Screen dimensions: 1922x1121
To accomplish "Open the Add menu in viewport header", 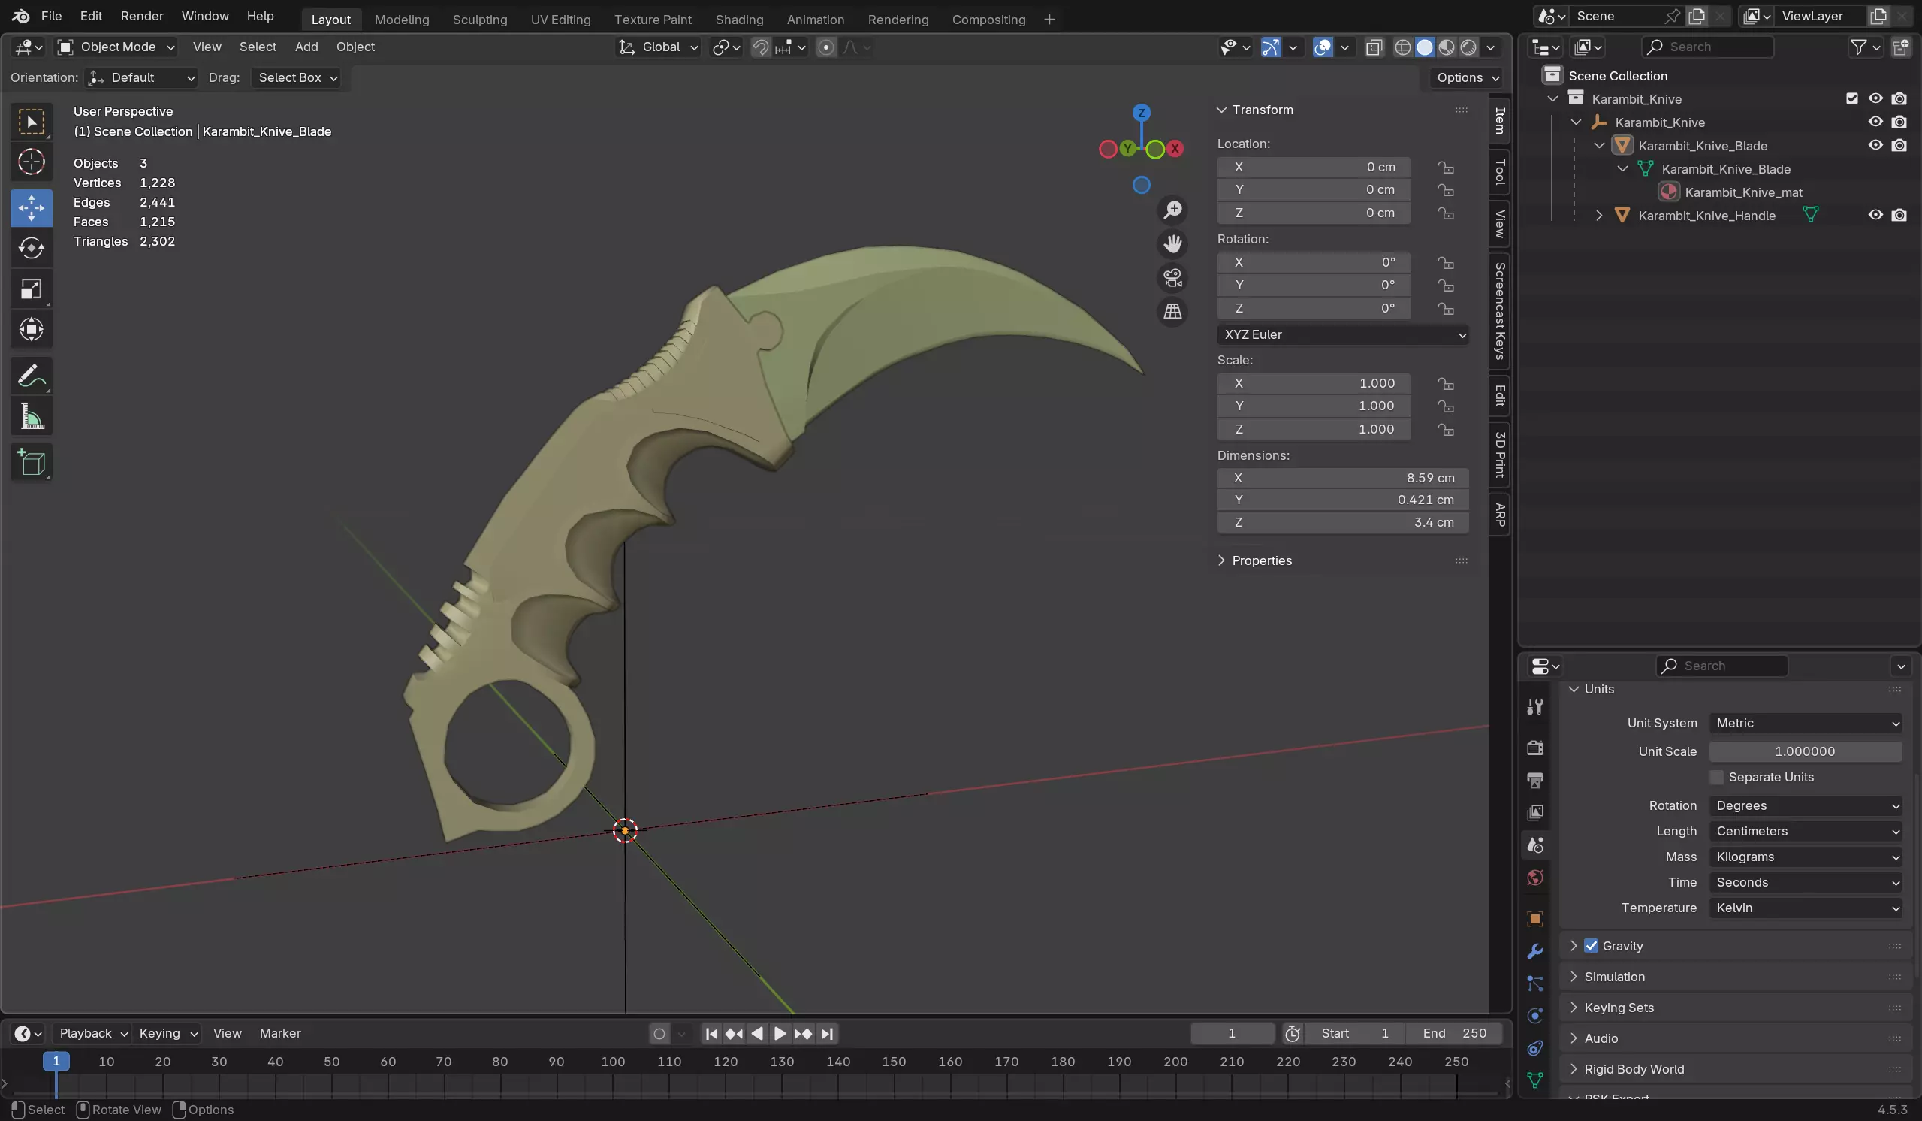I will [x=306, y=47].
